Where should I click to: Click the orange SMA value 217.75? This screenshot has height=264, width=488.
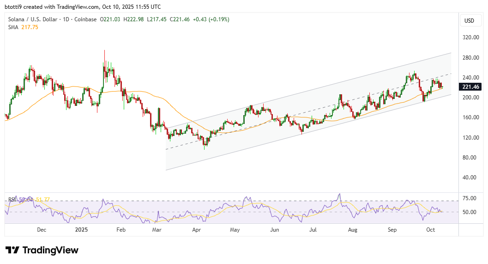tap(30, 27)
